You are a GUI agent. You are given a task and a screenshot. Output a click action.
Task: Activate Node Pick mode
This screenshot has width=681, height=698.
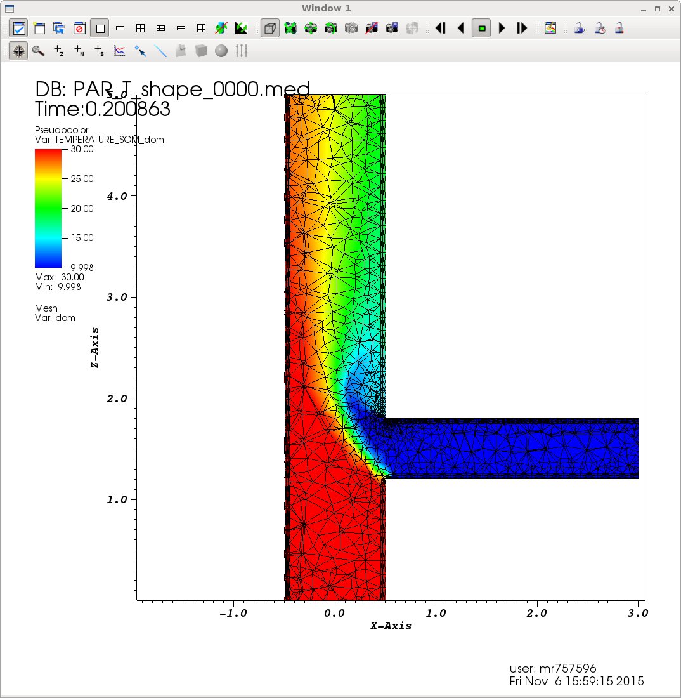click(x=79, y=51)
